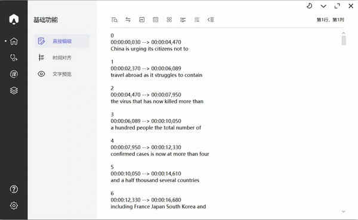Open the translate icon in dark sidebar
This screenshot has width=358, height=220.
click(x=14, y=74)
